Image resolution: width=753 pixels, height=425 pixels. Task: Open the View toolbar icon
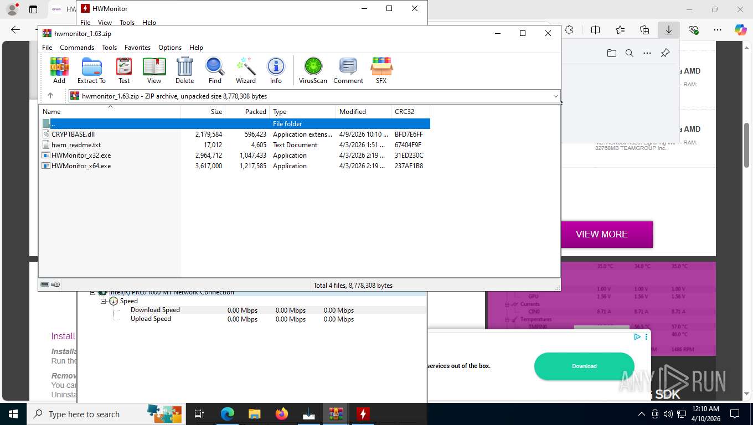[x=154, y=70]
